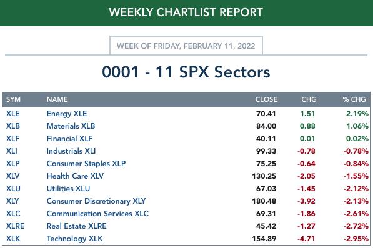Open Communication Services XLC chart
This screenshot has height=248, width=373.
pyautogui.click(x=97, y=213)
